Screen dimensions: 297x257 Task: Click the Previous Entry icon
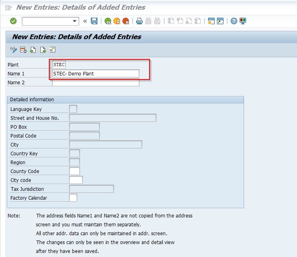pyautogui.click(x=33, y=50)
